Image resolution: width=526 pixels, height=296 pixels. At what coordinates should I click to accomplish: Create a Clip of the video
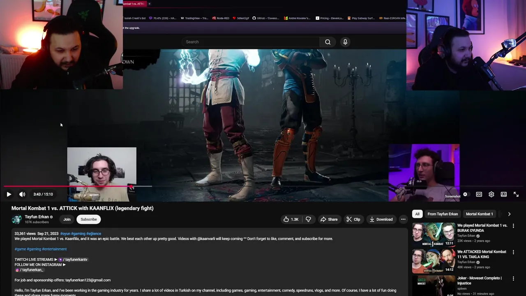(x=353, y=220)
